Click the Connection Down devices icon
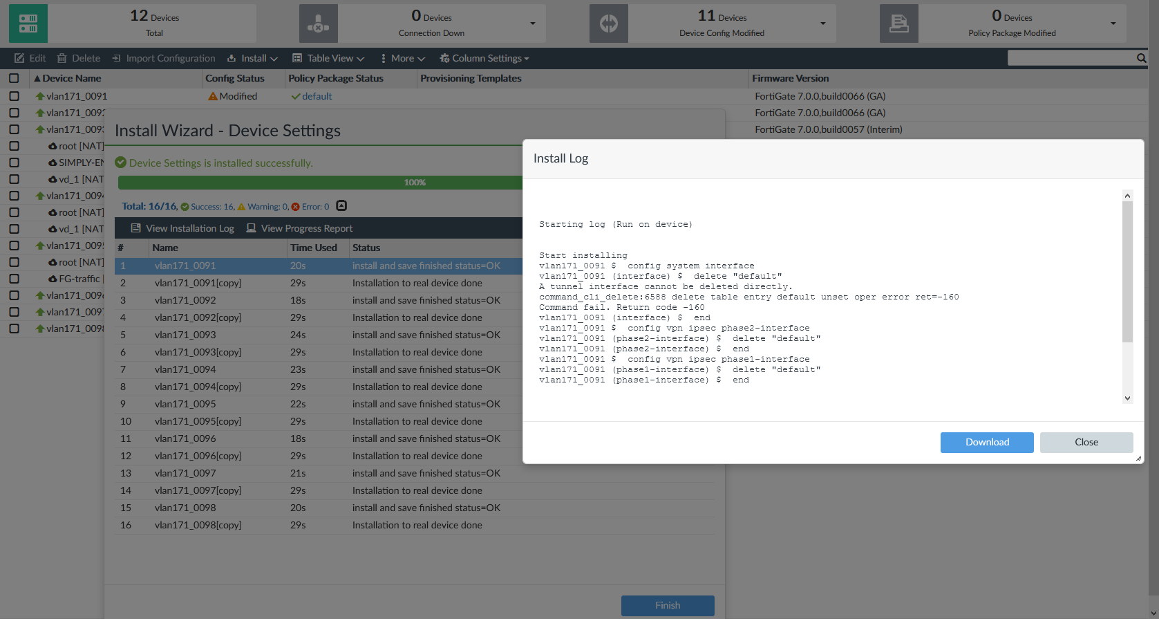 (x=319, y=24)
